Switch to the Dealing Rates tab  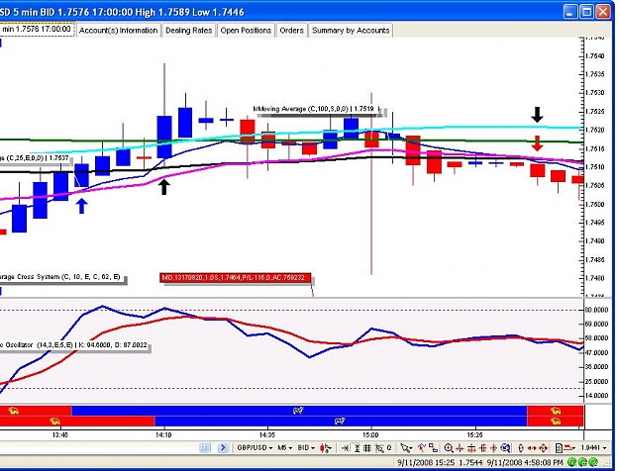(x=189, y=31)
